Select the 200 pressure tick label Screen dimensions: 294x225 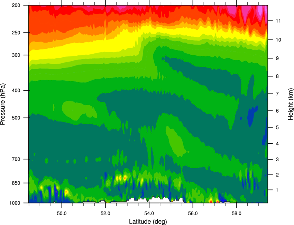tap(16, 5)
